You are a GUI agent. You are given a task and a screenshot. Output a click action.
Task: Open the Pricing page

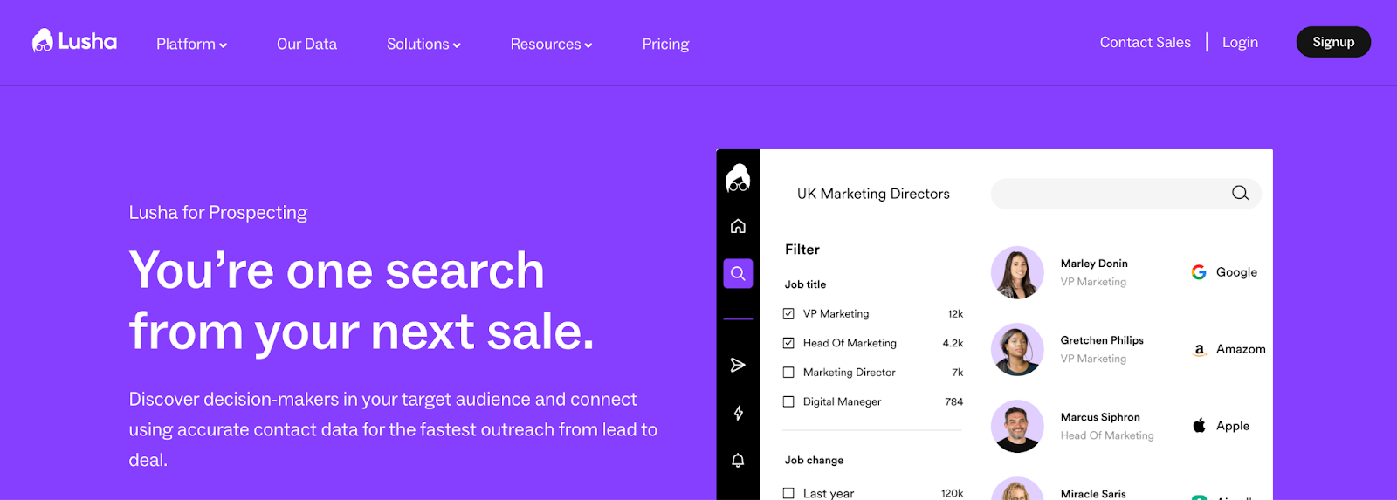[665, 45]
